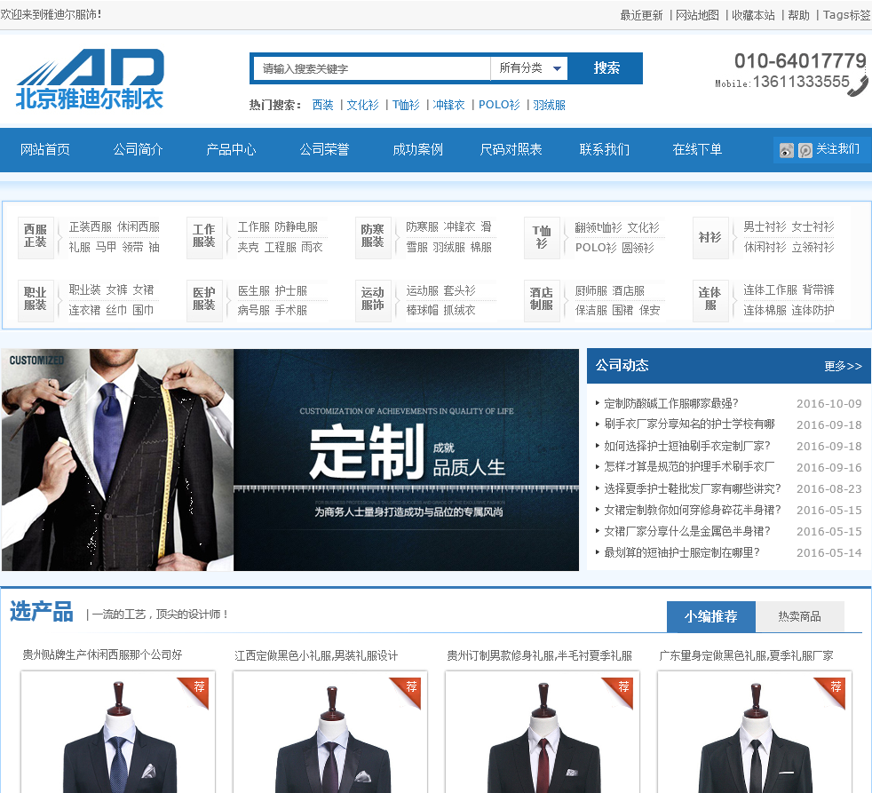
Task: Open the 所有分类 search category dropdown
Action: (529, 68)
